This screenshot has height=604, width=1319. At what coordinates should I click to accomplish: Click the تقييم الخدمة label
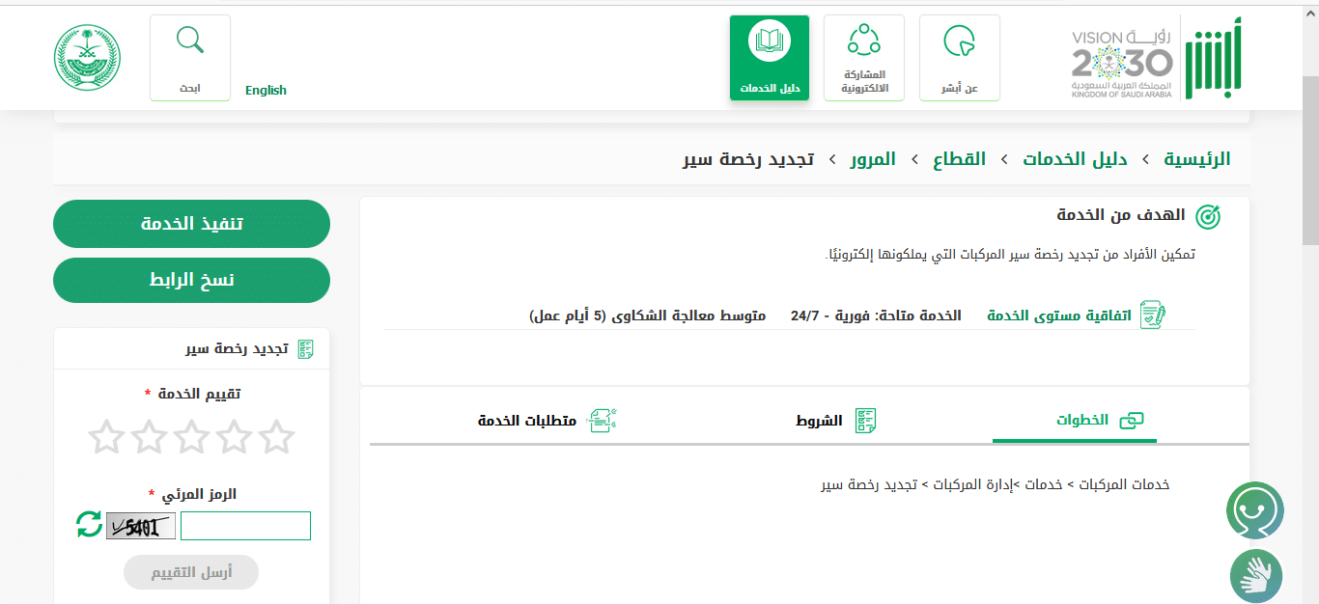click(x=199, y=394)
